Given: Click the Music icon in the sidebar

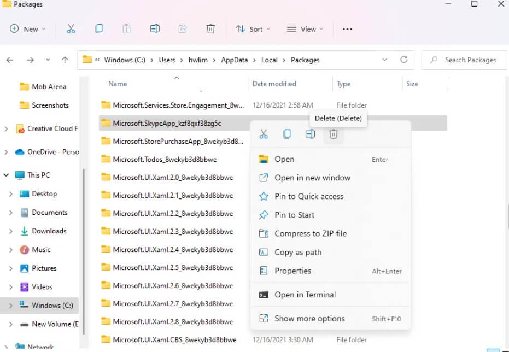Looking at the screenshot, I should [25, 249].
